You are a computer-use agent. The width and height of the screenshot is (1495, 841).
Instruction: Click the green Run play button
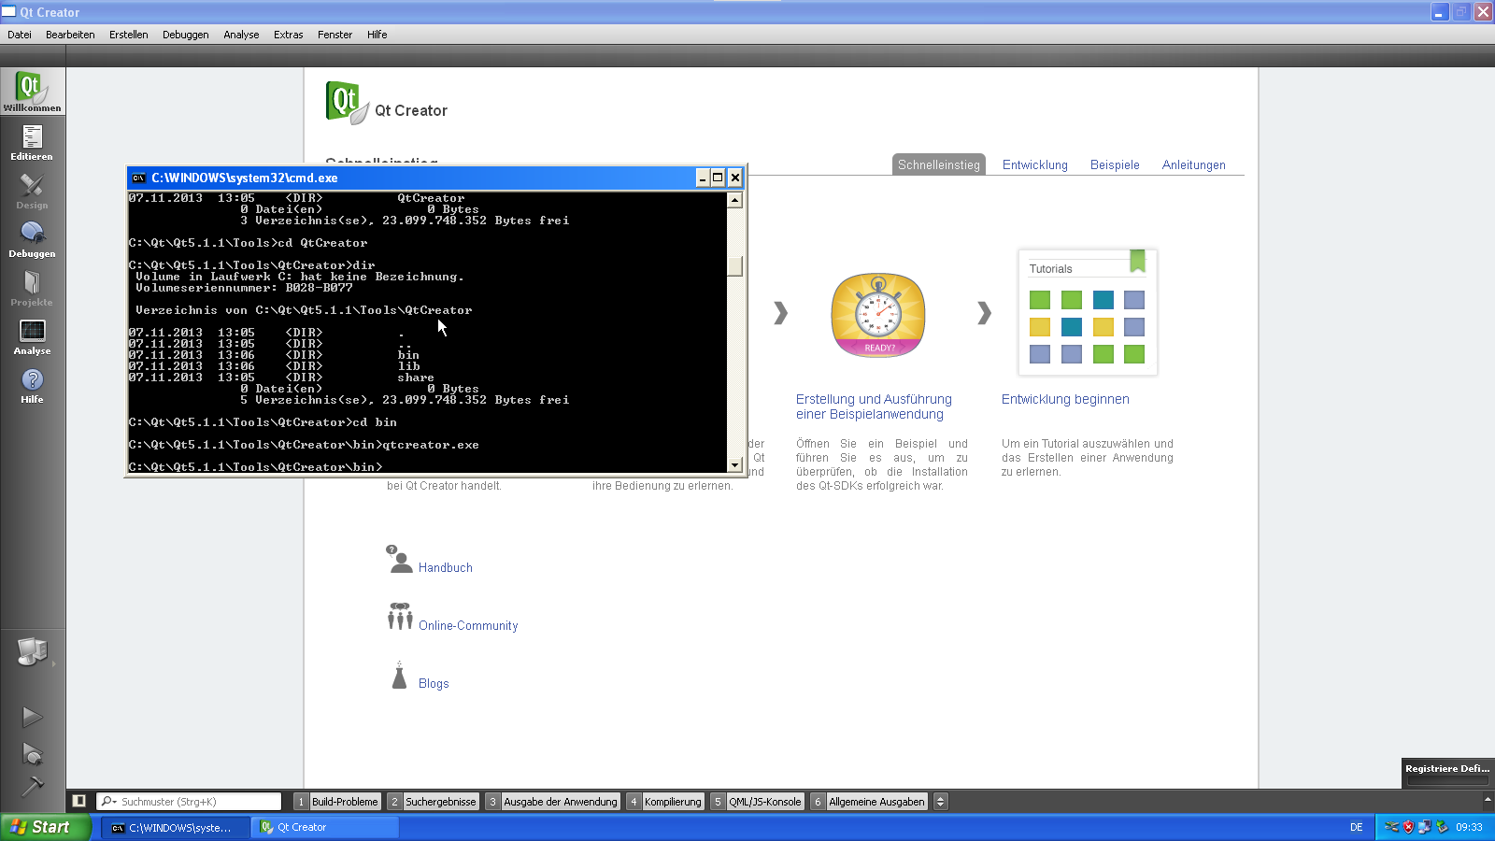tap(32, 717)
